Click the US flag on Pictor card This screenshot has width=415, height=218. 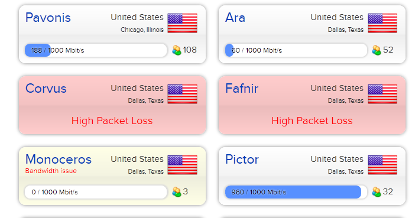[382, 165]
